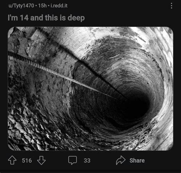
Task: Click the empty space between downvote and comment icons
Action: [57, 160]
